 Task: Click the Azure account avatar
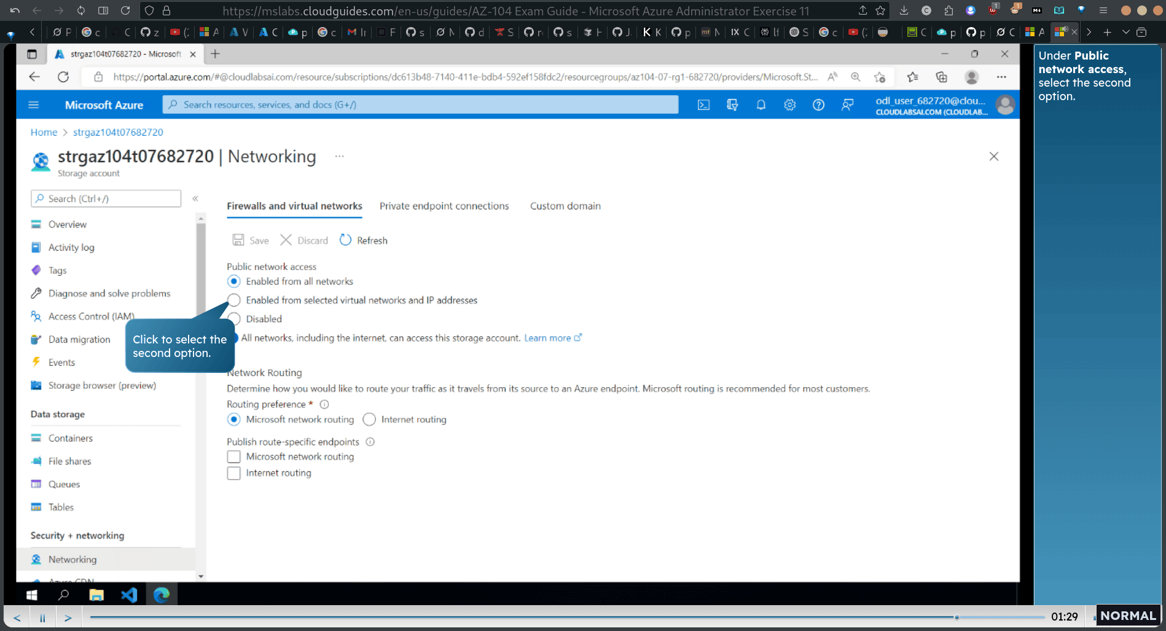[1005, 105]
